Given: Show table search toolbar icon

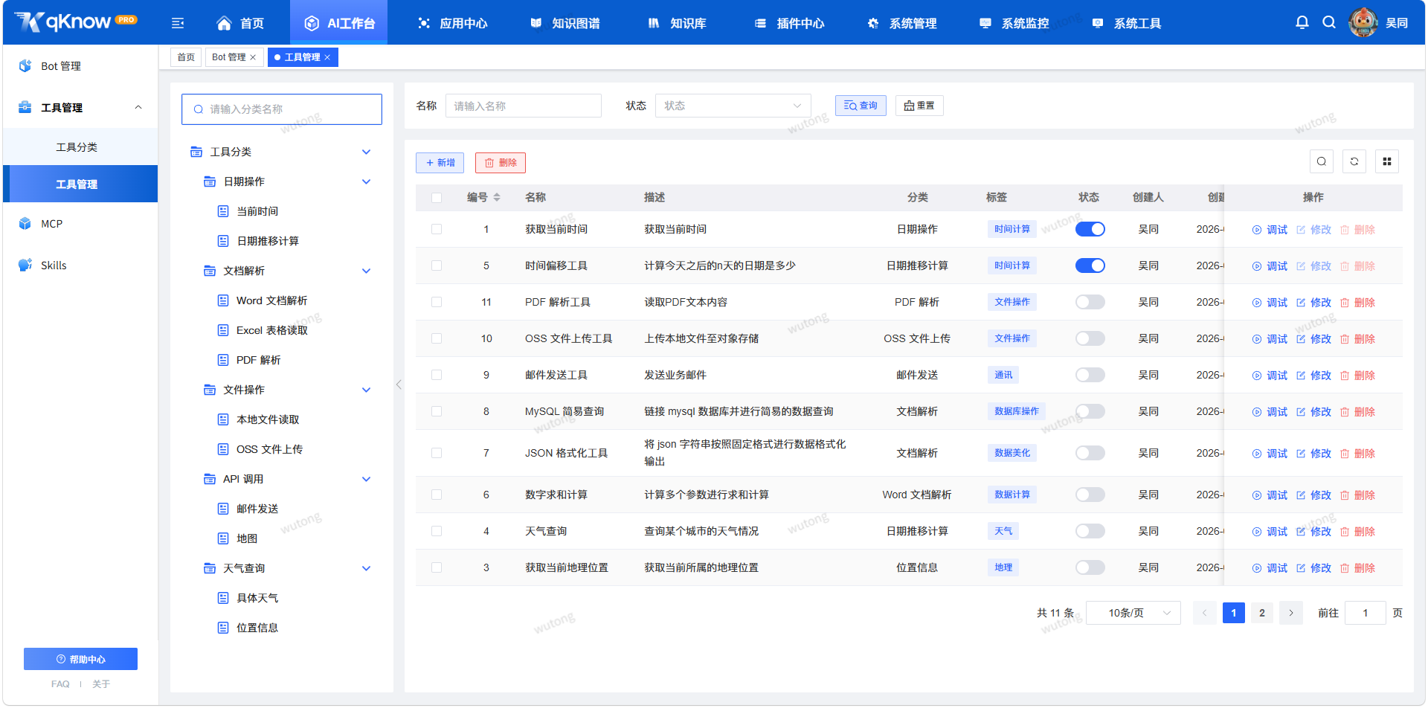Looking at the screenshot, I should point(1322,161).
